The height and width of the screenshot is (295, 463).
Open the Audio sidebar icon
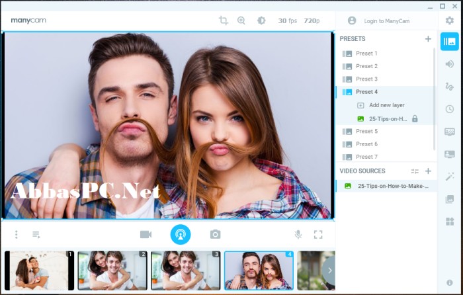[x=449, y=64]
